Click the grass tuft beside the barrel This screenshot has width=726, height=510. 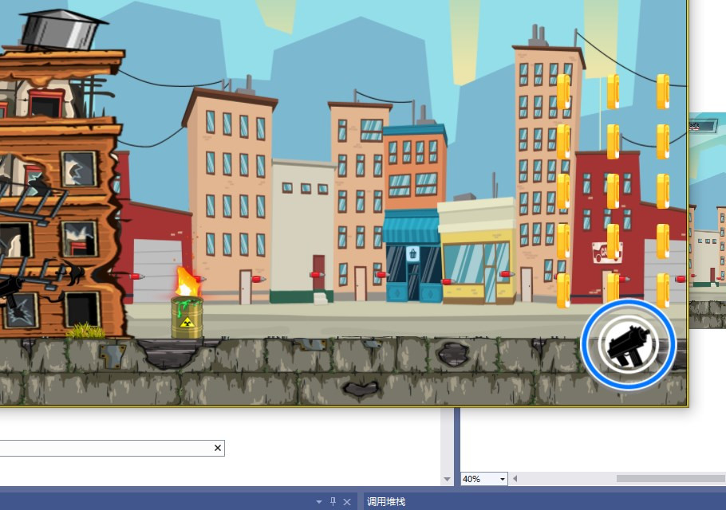(x=85, y=329)
